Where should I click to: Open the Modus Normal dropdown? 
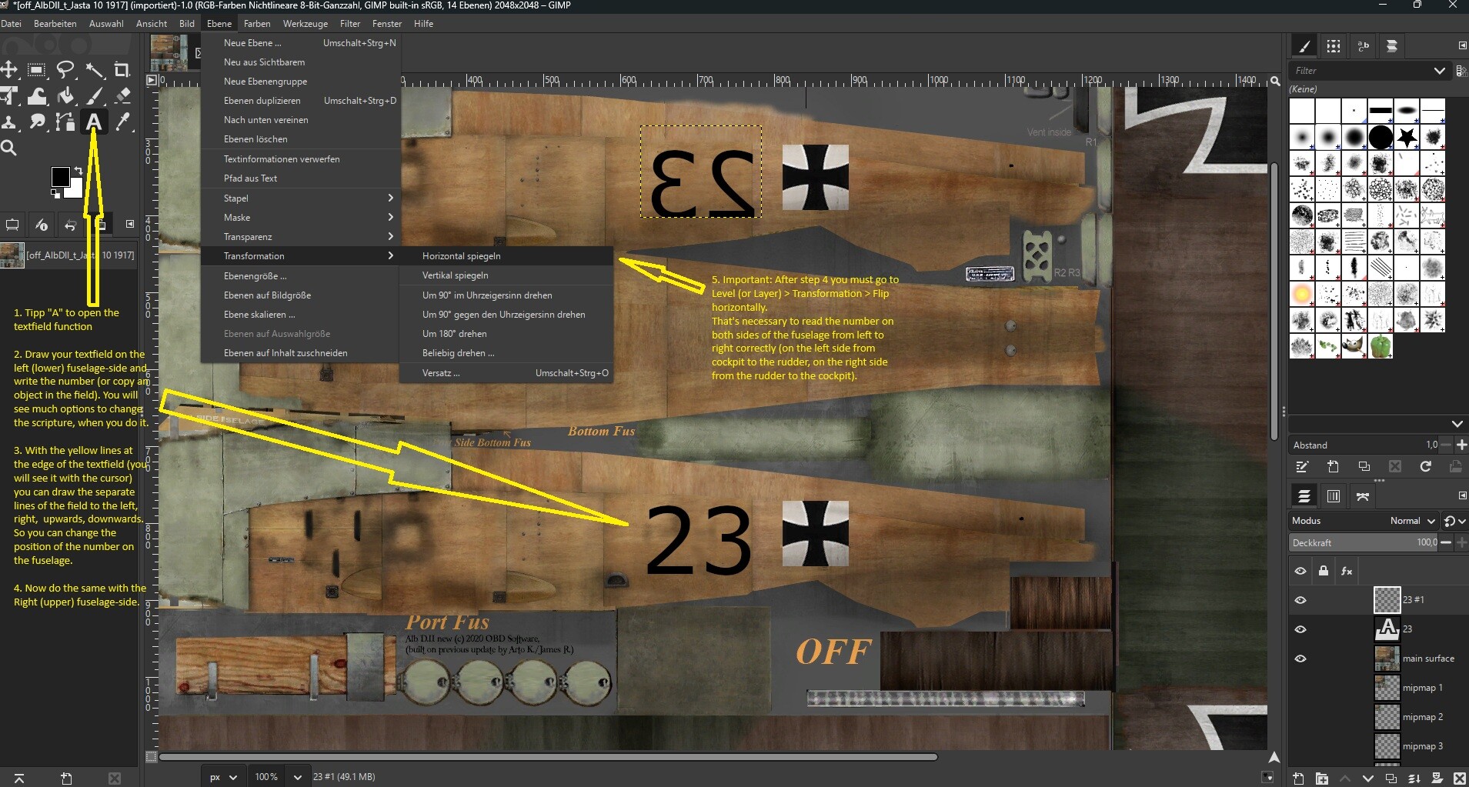pyautogui.click(x=1413, y=521)
